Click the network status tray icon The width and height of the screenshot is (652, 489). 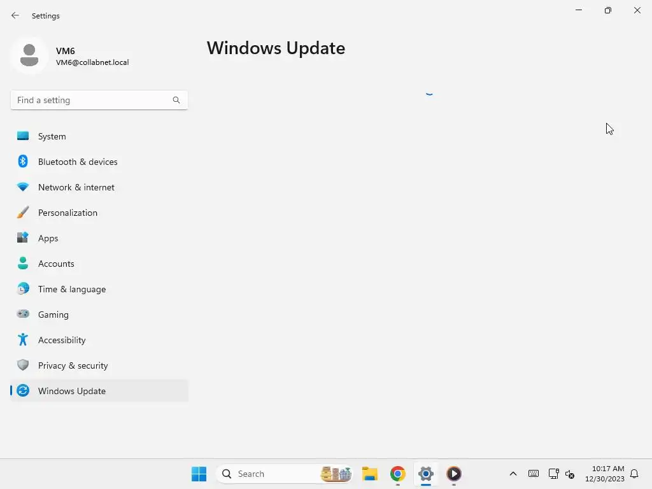click(553, 474)
